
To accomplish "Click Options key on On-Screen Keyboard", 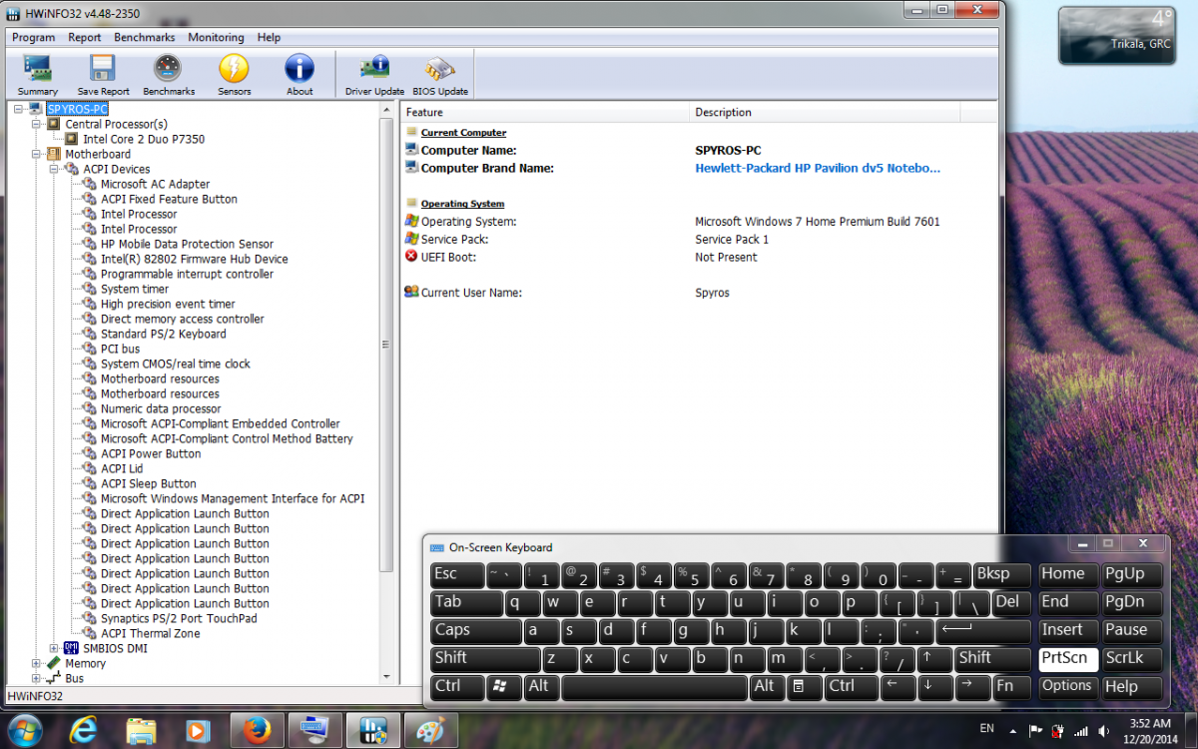I will pyautogui.click(x=1068, y=686).
